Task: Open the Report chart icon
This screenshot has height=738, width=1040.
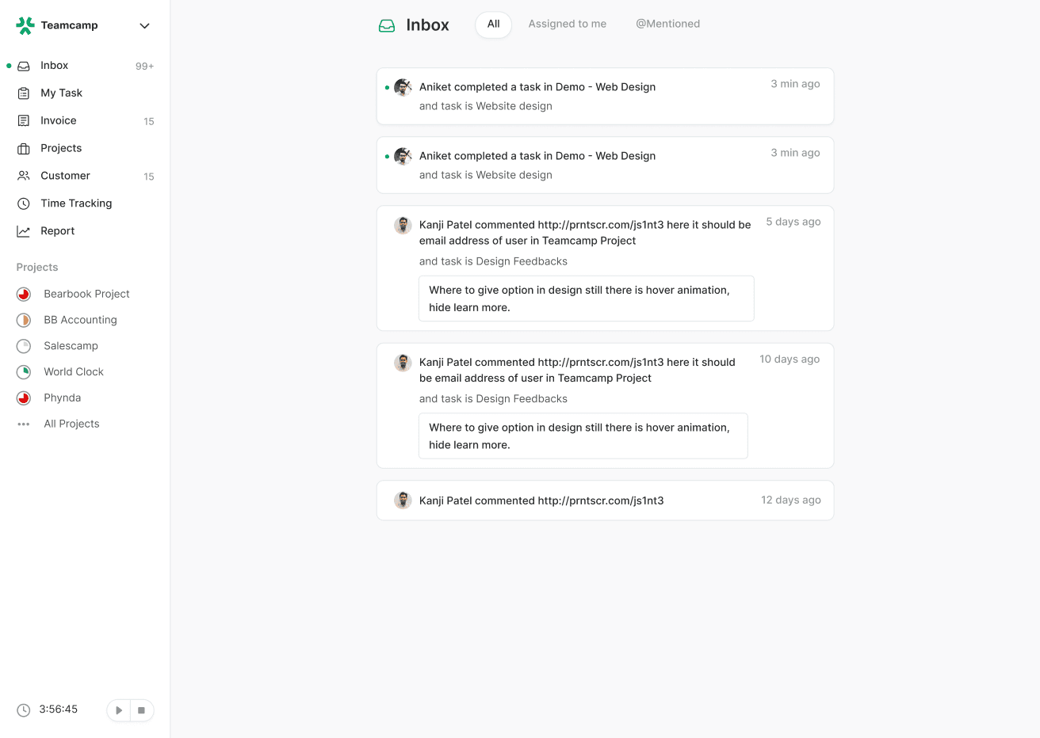Action: tap(23, 230)
